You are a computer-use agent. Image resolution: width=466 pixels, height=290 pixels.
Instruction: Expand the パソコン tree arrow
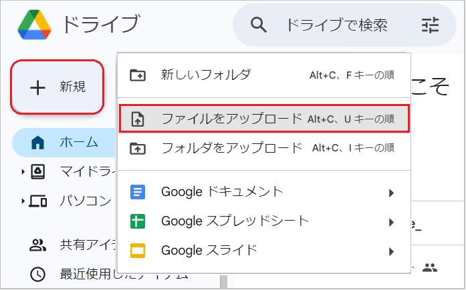23,201
